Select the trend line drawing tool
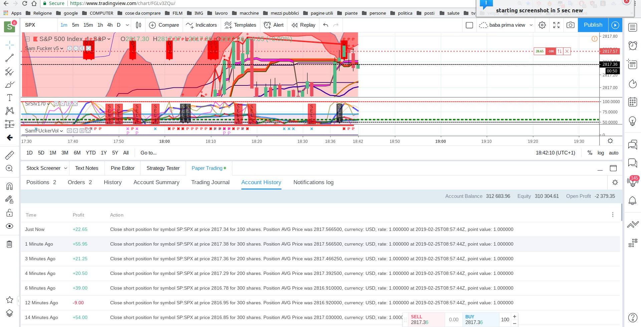 (x=9, y=58)
